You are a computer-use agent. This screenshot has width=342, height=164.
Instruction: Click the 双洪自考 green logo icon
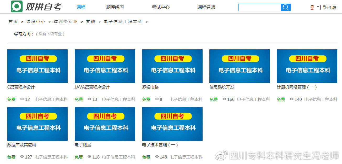(x=16, y=6)
